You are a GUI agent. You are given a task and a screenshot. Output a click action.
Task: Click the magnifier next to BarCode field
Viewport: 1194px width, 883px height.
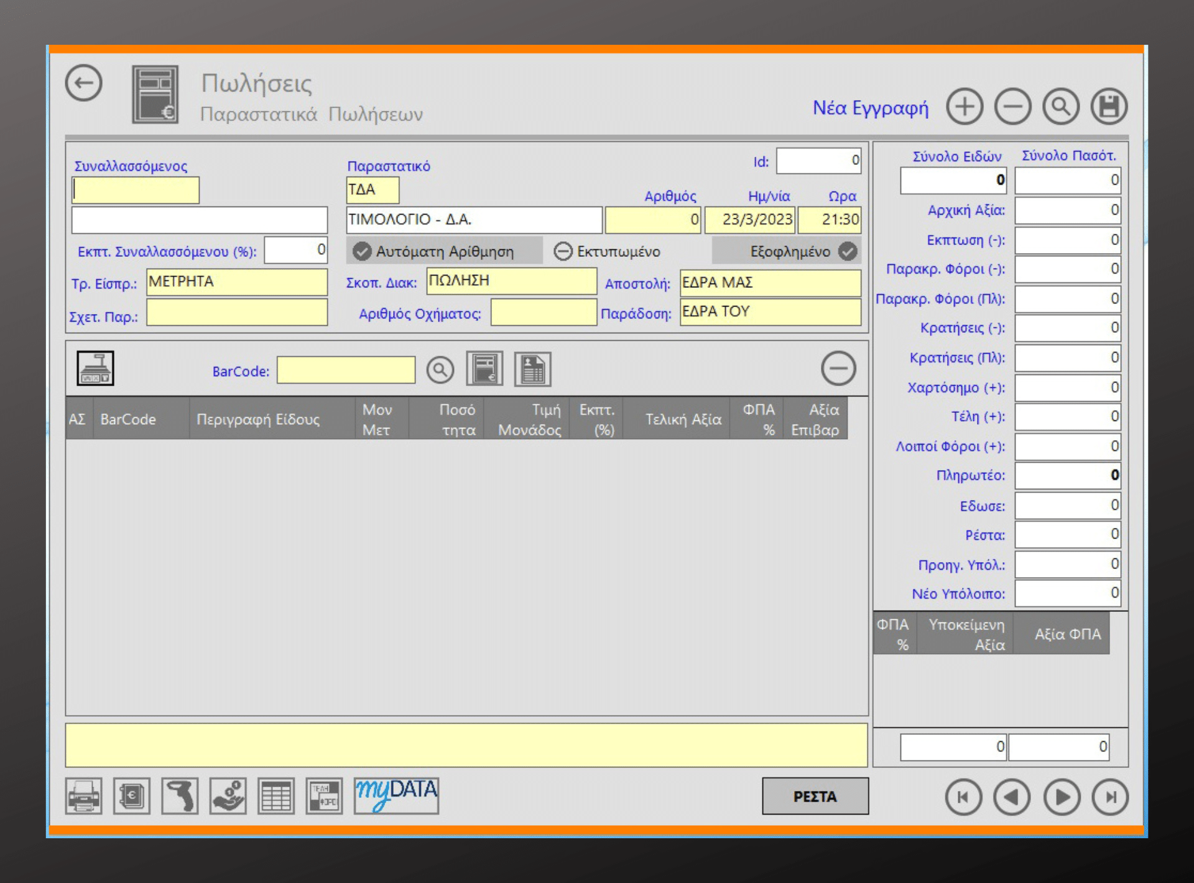[x=440, y=370]
